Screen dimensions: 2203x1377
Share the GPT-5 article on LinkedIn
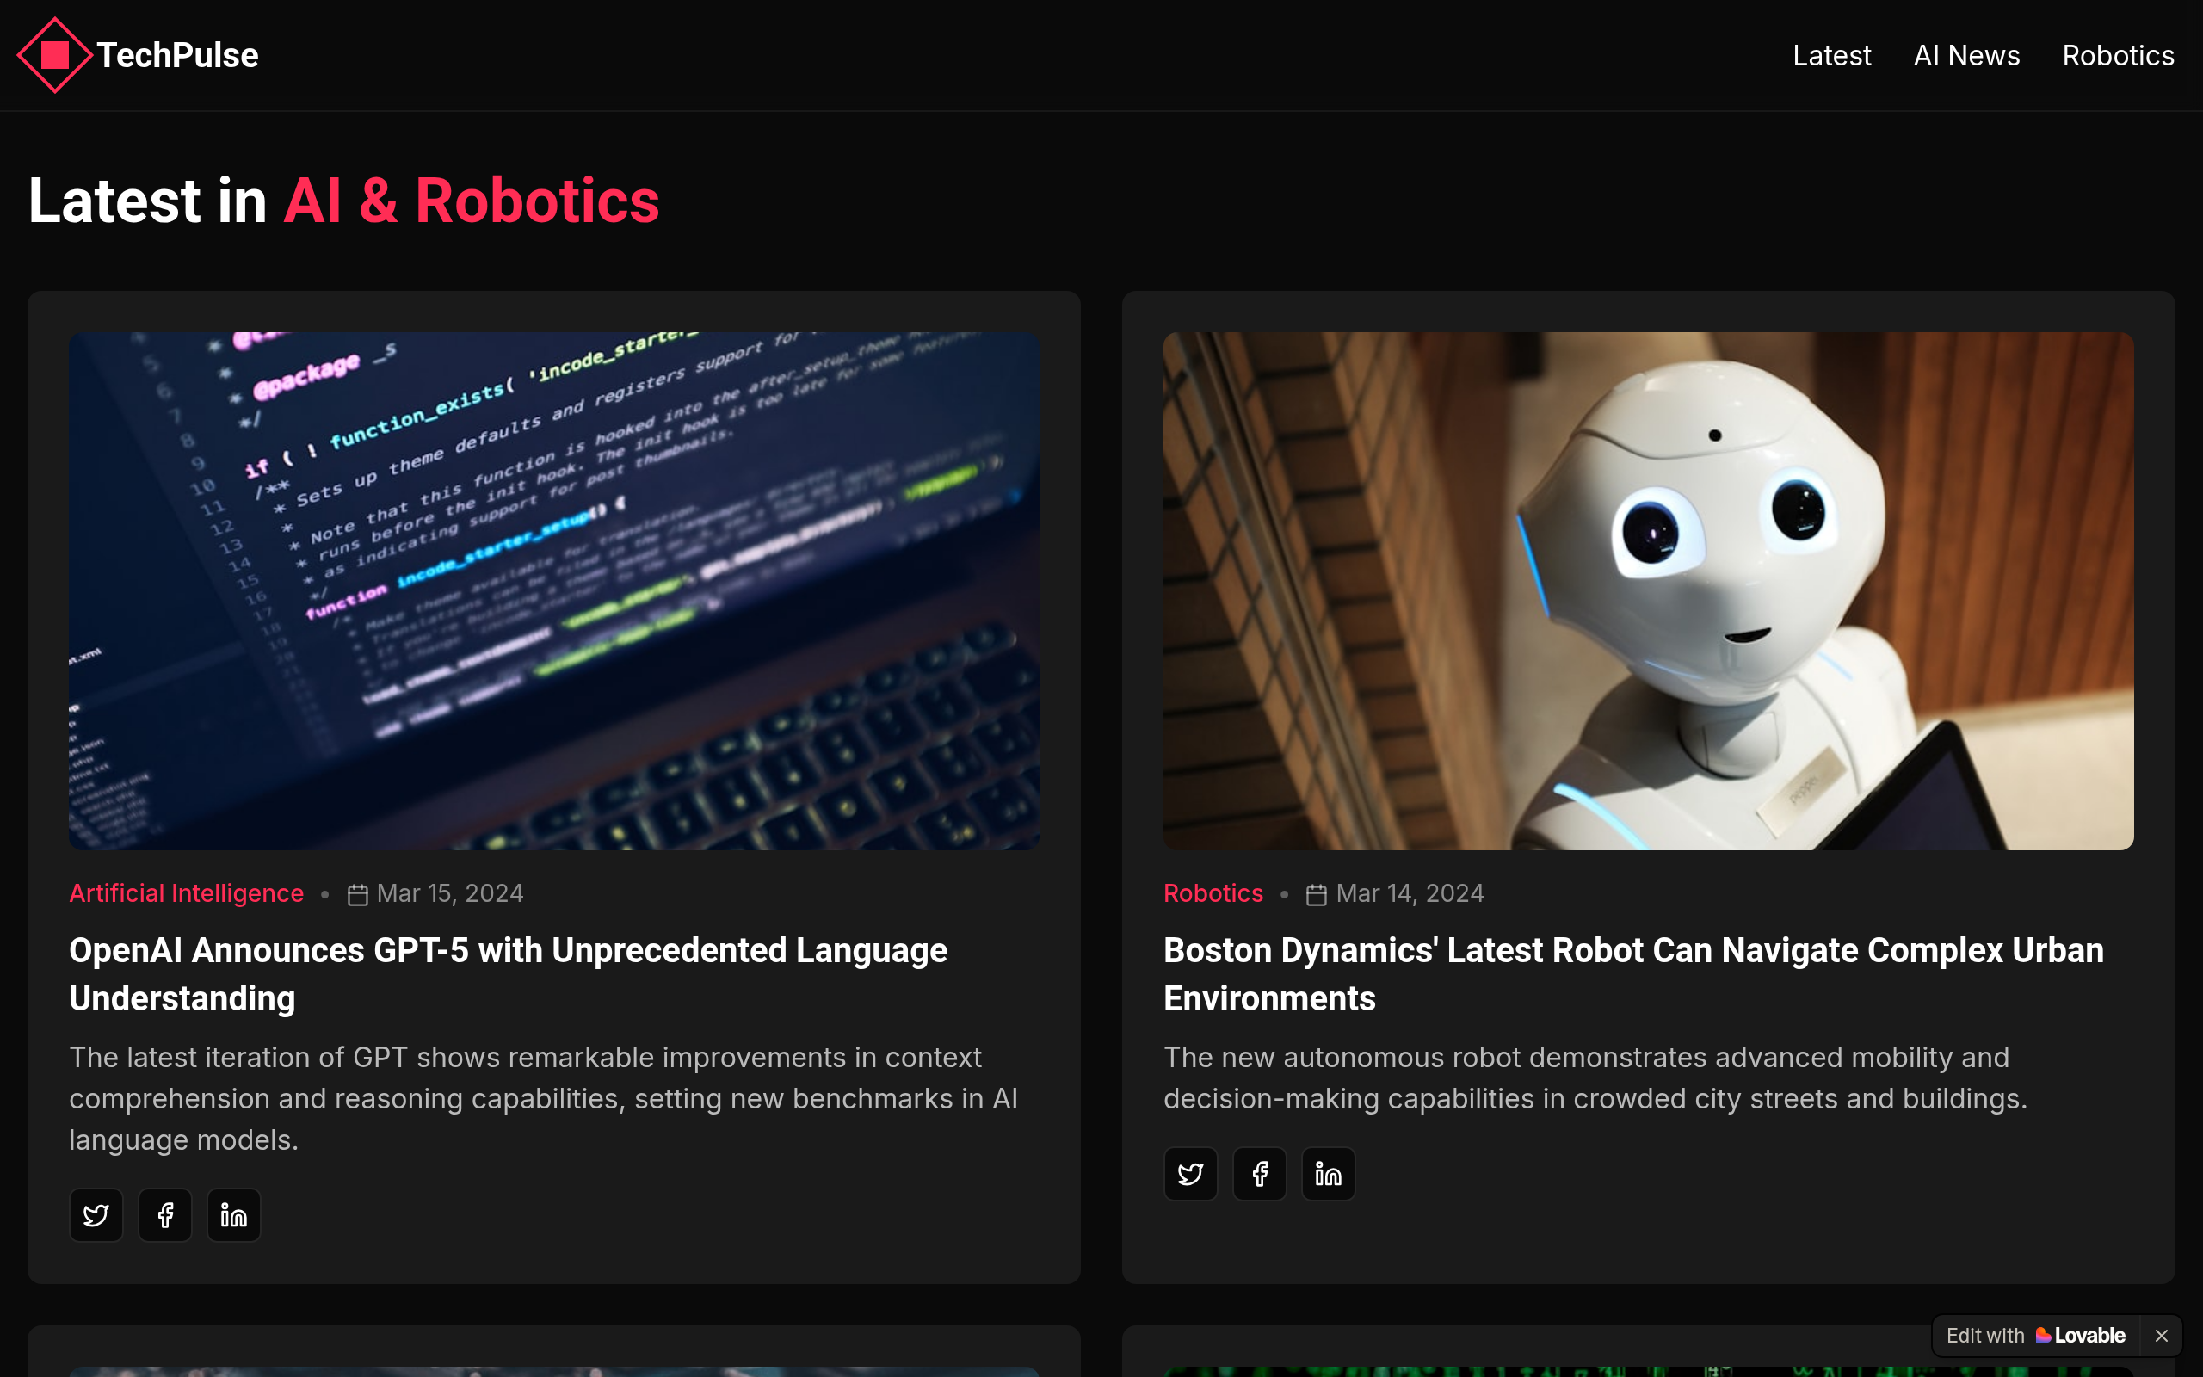coord(234,1215)
